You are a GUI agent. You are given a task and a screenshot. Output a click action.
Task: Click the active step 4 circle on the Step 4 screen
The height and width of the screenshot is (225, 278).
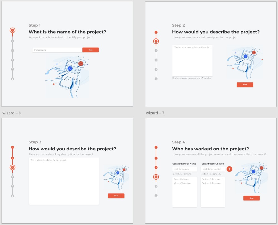[156, 177]
